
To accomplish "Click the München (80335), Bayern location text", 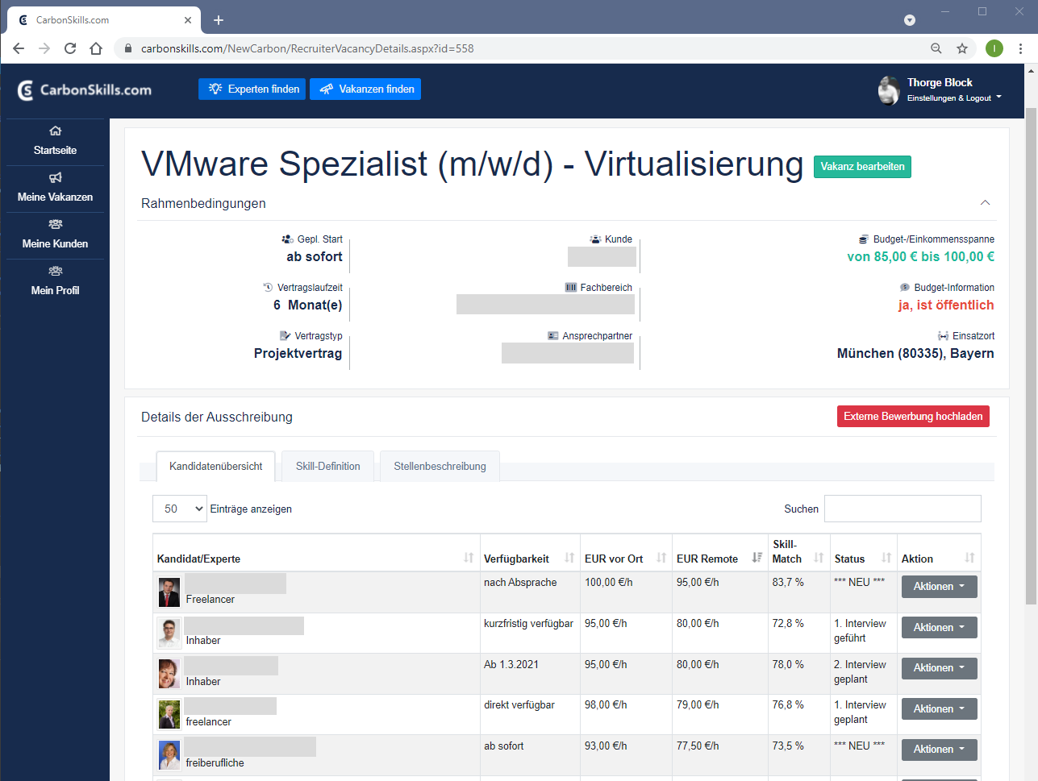I will click(915, 353).
